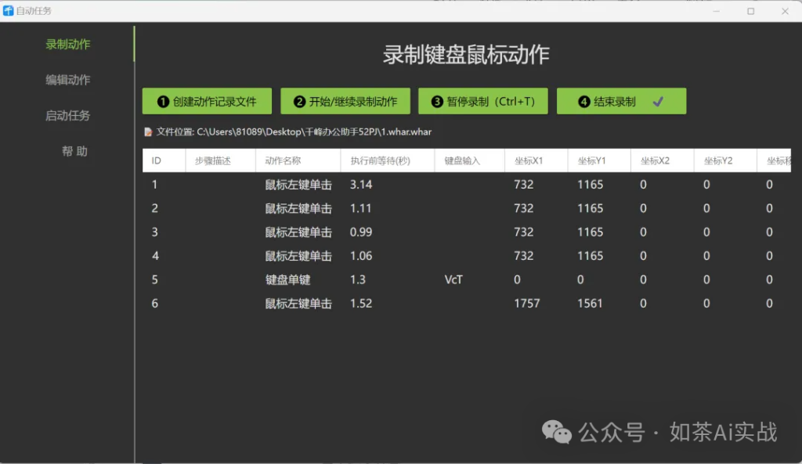Click 开始/继续录制动作 button

tap(345, 101)
